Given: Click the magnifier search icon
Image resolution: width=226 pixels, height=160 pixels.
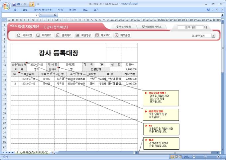Looking at the screenshot, I should coord(206,27).
